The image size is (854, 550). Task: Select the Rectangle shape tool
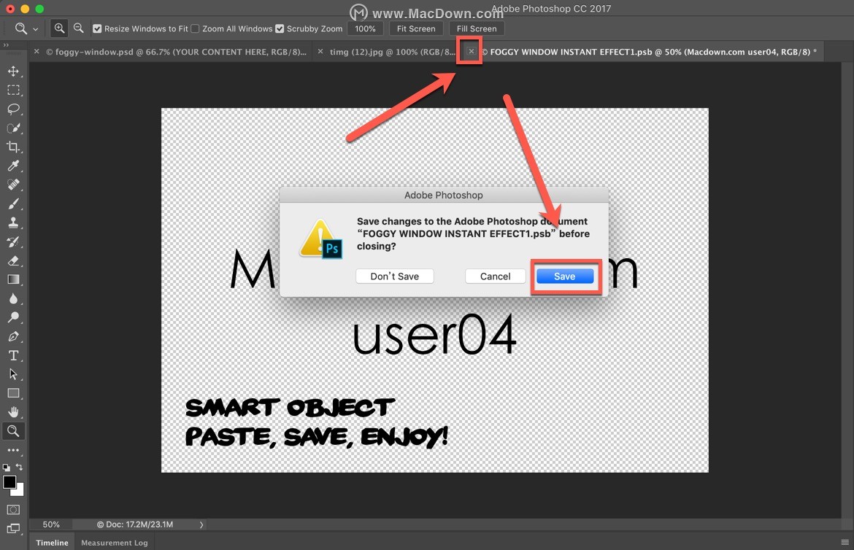pos(13,393)
